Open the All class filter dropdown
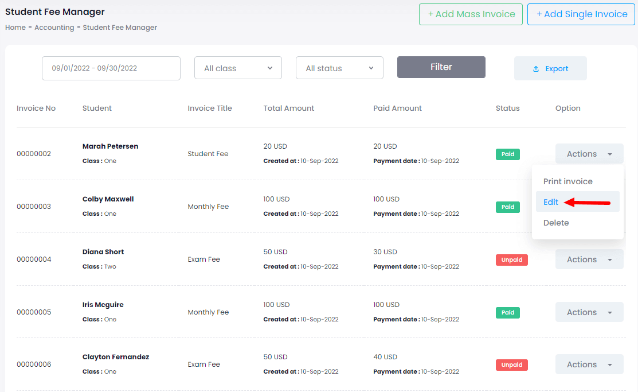The height and width of the screenshot is (392, 638). (x=238, y=67)
